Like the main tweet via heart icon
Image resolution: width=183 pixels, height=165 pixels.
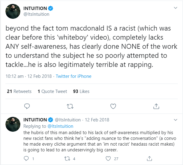pos(113,106)
